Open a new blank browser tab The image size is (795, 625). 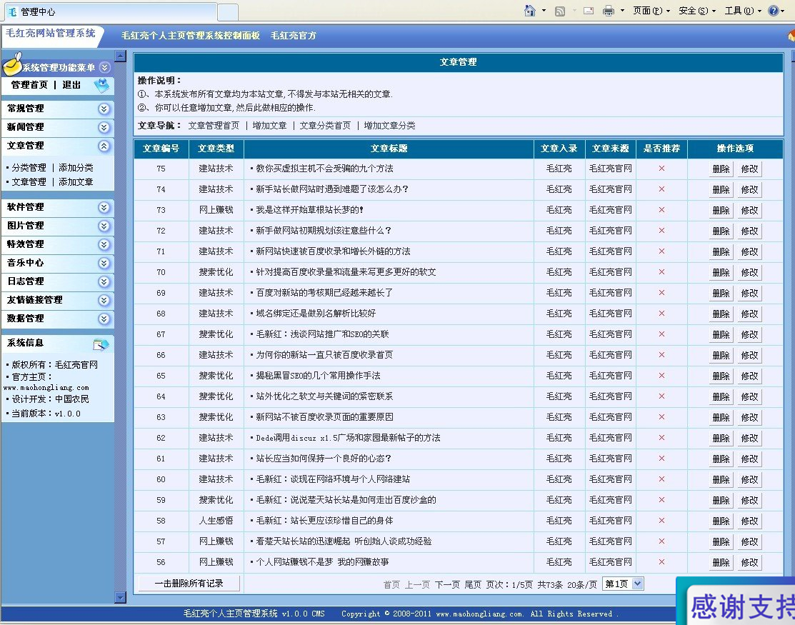[228, 12]
